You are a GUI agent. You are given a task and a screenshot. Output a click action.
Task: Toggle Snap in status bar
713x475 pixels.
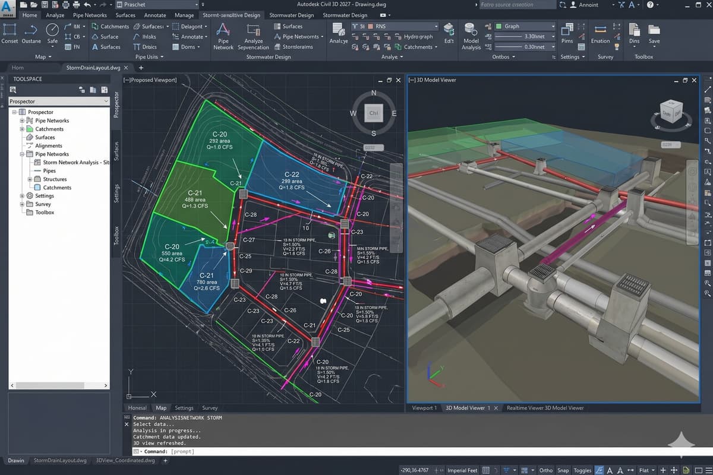563,470
